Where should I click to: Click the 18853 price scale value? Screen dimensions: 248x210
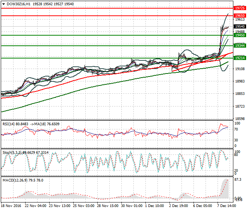coord(240,94)
